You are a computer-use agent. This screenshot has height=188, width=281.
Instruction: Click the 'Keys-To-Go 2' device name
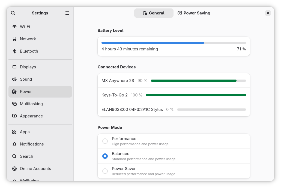[115, 95]
